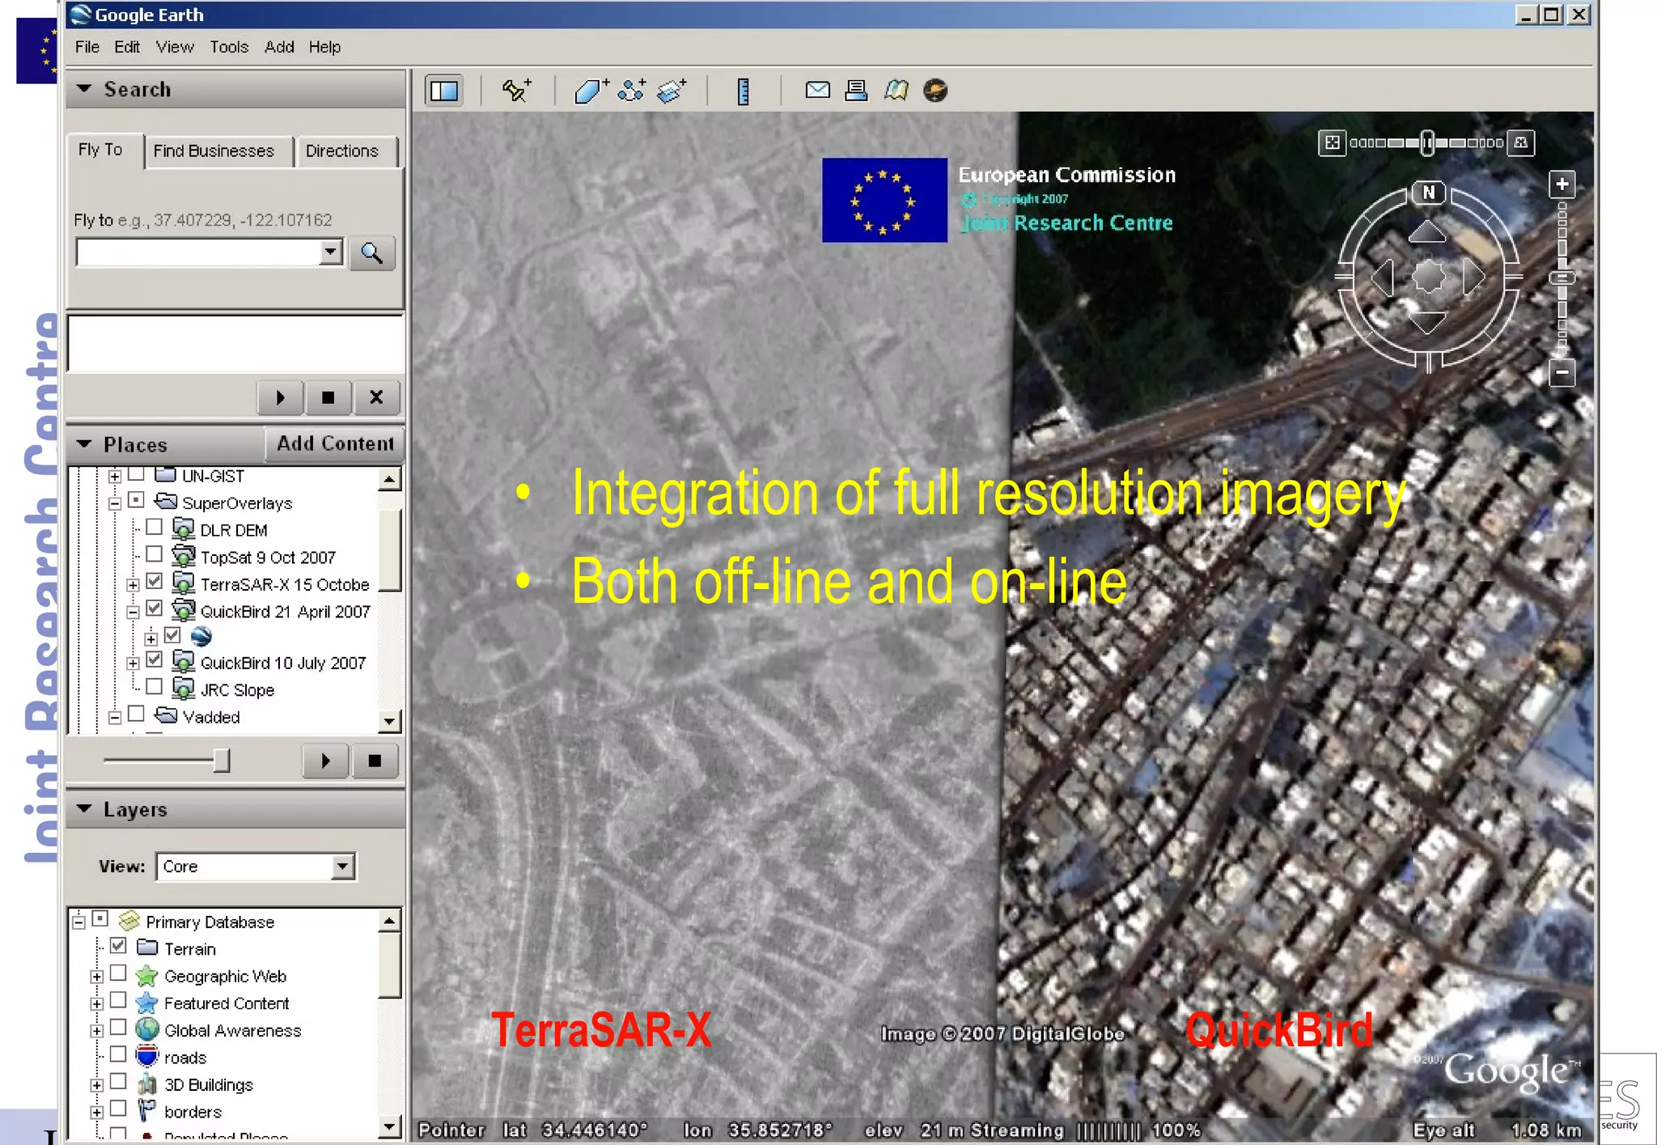This screenshot has height=1145, width=1657.
Task: Click the Add Content button
Action: (335, 443)
